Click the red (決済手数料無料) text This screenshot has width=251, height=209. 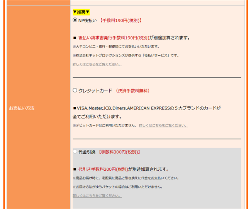click(132, 91)
